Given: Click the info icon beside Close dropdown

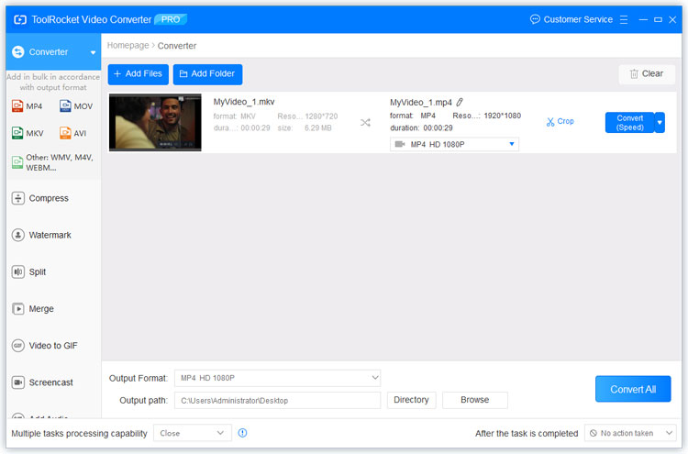Looking at the screenshot, I should pos(242,433).
